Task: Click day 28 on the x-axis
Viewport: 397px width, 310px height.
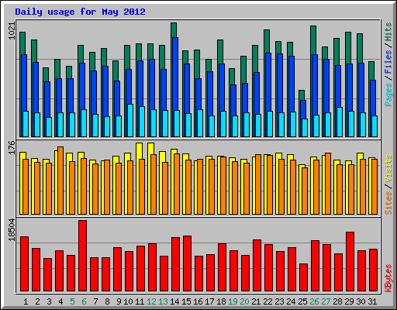Action: 337,301
